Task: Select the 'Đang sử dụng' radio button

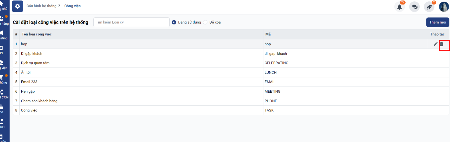Action: coord(174,22)
